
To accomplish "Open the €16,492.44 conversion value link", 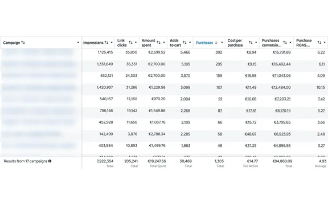I will 281,64.
